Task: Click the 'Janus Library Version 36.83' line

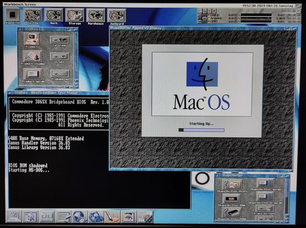Action: click(x=39, y=148)
